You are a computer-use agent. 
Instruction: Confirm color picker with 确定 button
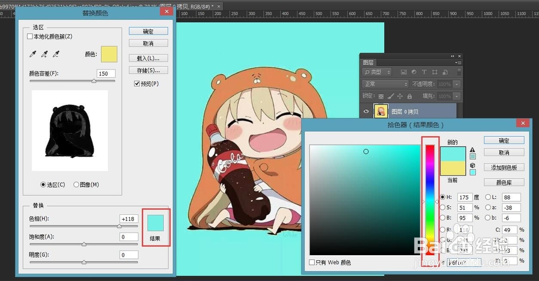504,140
